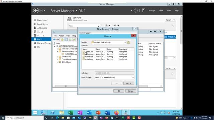Viewport: 214px width, 120px height.
Task: Open the Help menu in Server Manager header
Action: tap(177, 11)
